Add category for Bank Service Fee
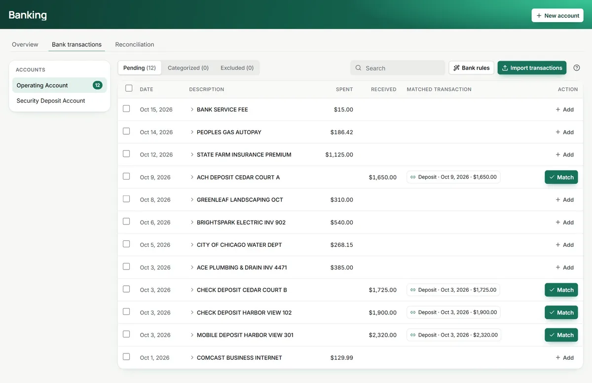Screen dimensions: 592x383 [x=565, y=110]
